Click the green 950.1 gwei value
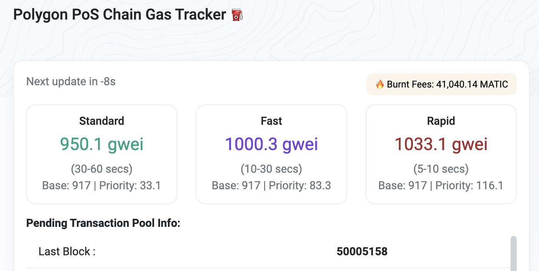 (x=101, y=144)
